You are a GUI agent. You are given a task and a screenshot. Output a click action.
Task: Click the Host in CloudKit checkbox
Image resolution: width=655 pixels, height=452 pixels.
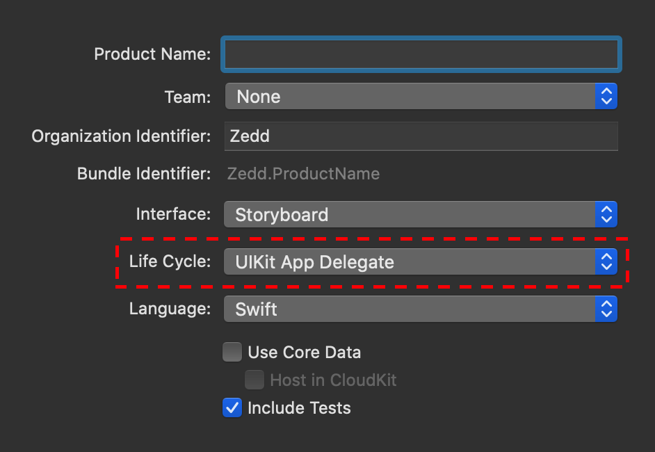click(x=254, y=380)
